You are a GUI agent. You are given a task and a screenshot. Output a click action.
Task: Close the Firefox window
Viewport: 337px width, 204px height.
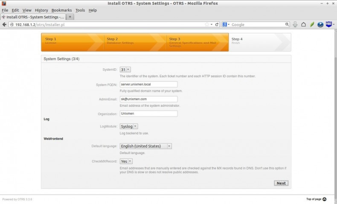(333, 3)
